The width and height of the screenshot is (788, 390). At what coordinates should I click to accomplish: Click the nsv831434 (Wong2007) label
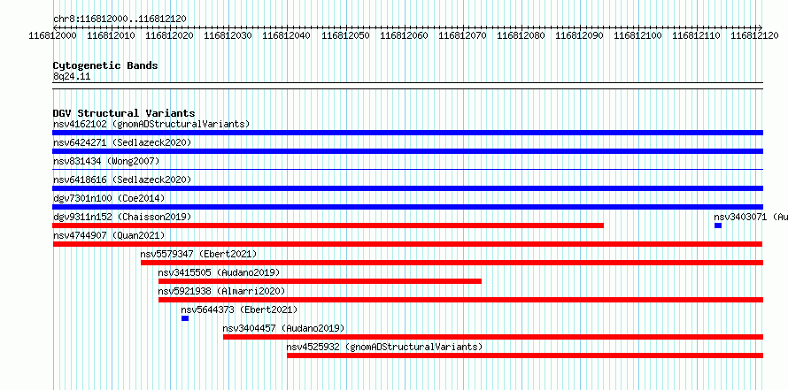pos(106,161)
